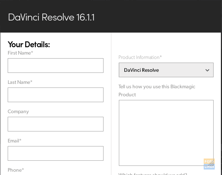The height and width of the screenshot is (175, 222).
Task: Click the First Name* label
Action: tap(20, 53)
